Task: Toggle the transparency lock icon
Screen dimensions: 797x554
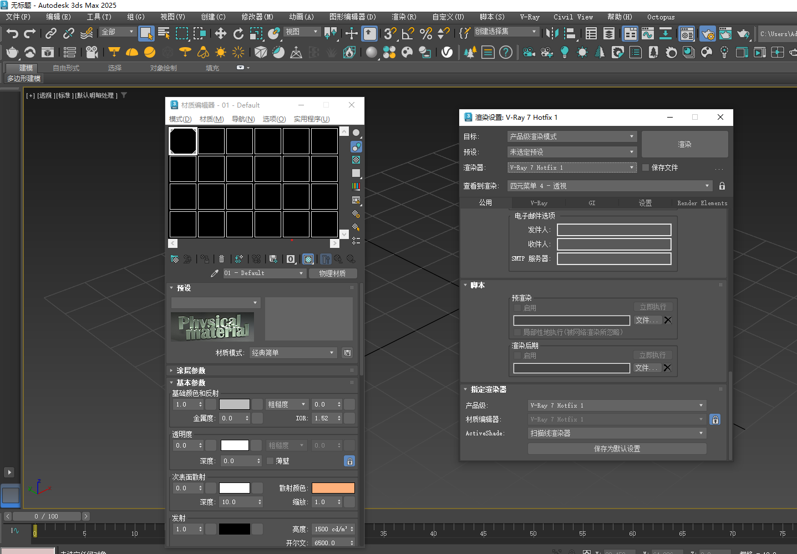Action: 349,461
